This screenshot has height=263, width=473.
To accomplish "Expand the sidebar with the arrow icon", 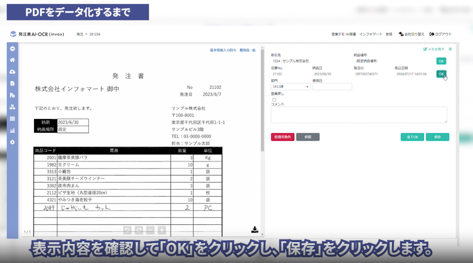I will point(12,48).
